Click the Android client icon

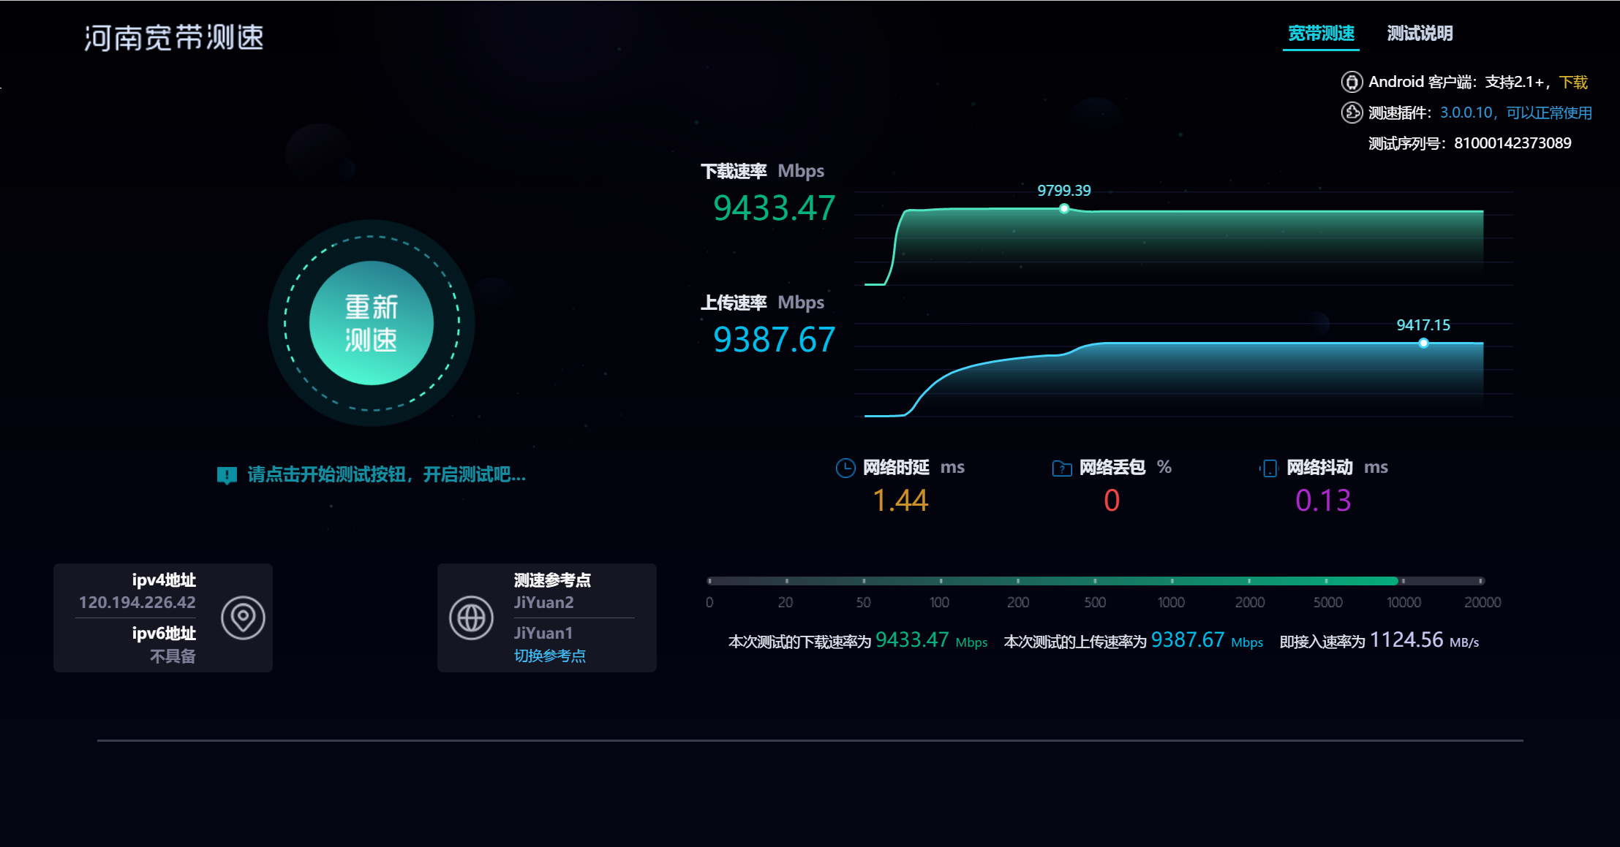click(x=1352, y=82)
